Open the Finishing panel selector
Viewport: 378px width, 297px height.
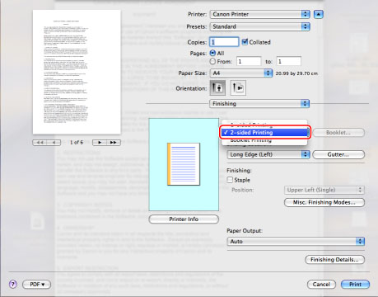coord(259,104)
